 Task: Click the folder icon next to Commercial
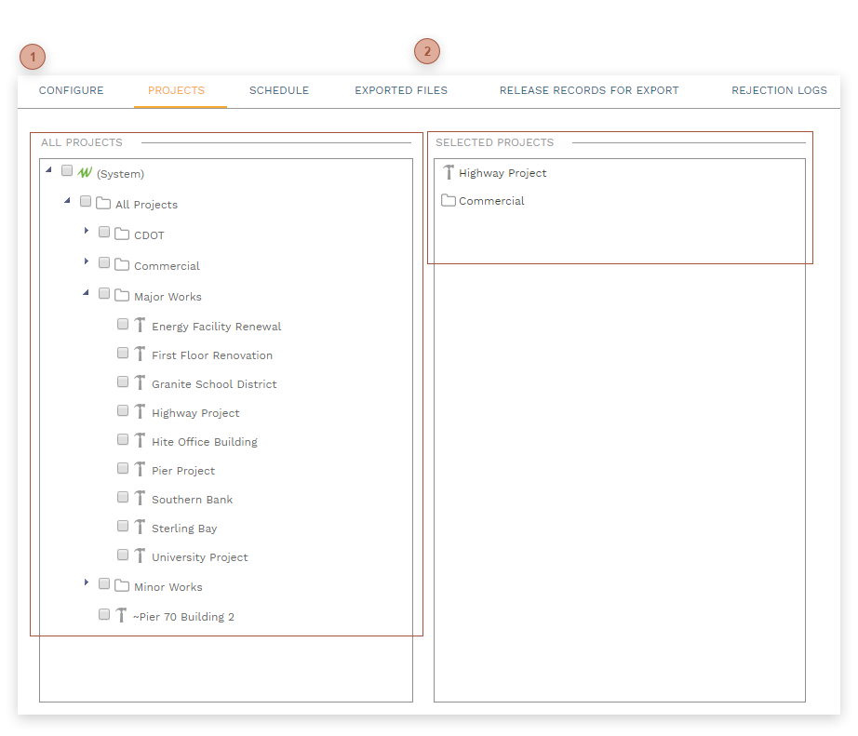click(121, 265)
